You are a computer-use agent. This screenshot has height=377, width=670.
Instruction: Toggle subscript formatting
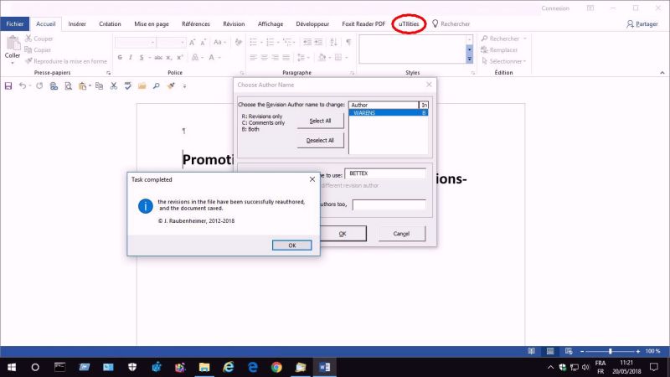click(169, 57)
